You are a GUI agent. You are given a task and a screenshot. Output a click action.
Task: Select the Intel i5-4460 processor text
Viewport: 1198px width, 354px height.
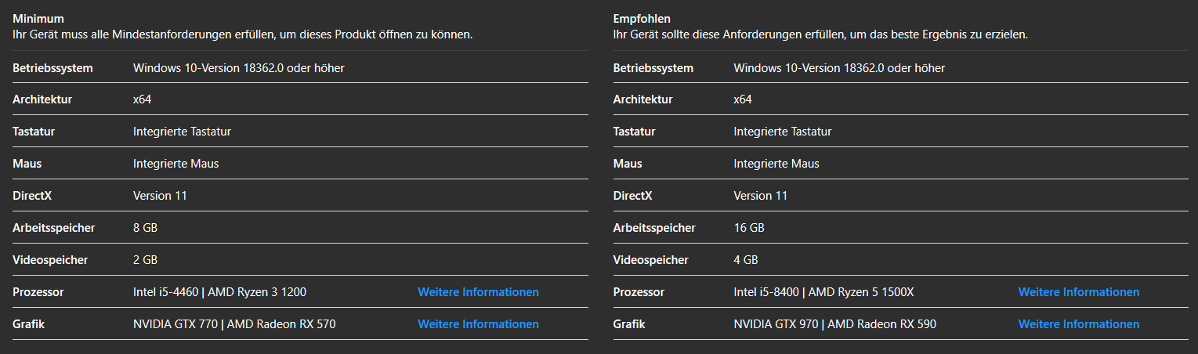point(165,292)
